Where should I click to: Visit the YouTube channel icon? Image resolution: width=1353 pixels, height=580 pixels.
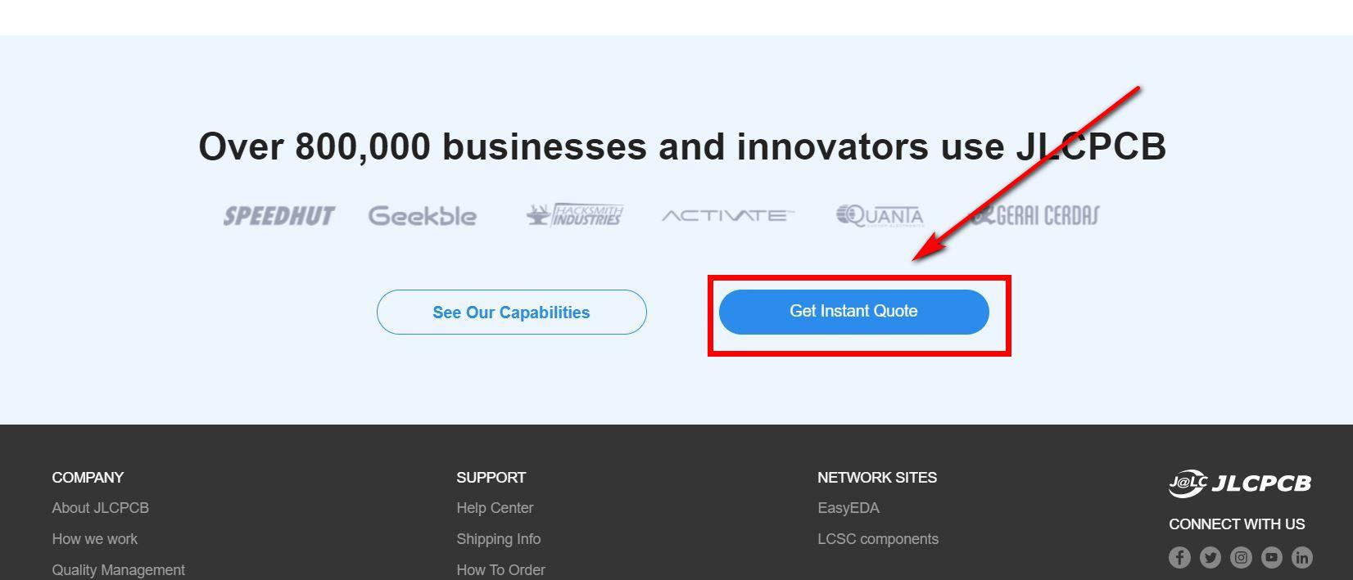(1271, 557)
